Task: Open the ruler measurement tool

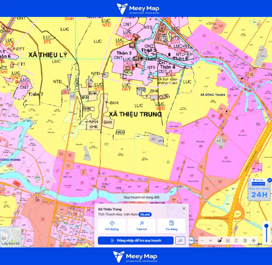Action: (228, 241)
